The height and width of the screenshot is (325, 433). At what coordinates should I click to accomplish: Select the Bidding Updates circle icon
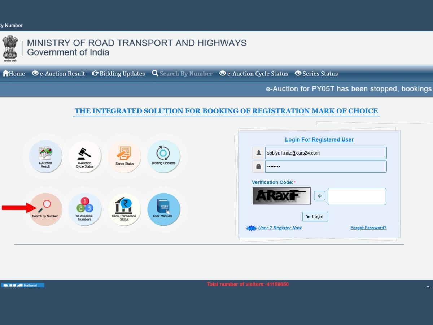click(x=163, y=157)
